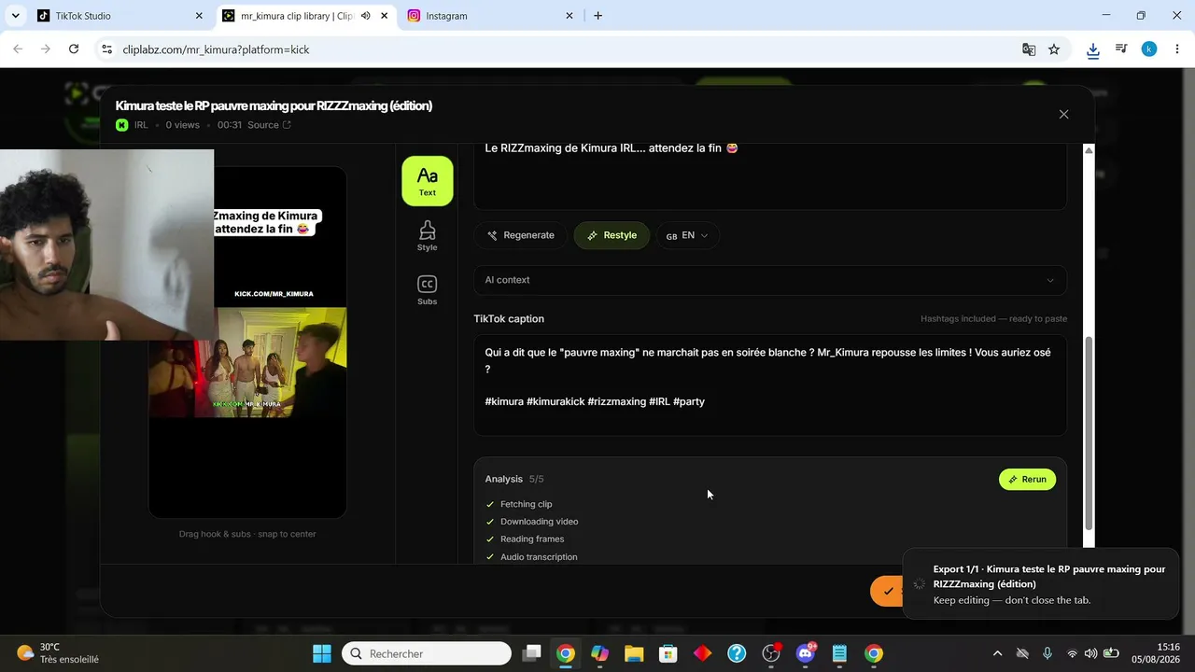Show hidden system tray icons
This screenshot has height=672, width=1195.
pyautogui.click(x=997, y=653)
